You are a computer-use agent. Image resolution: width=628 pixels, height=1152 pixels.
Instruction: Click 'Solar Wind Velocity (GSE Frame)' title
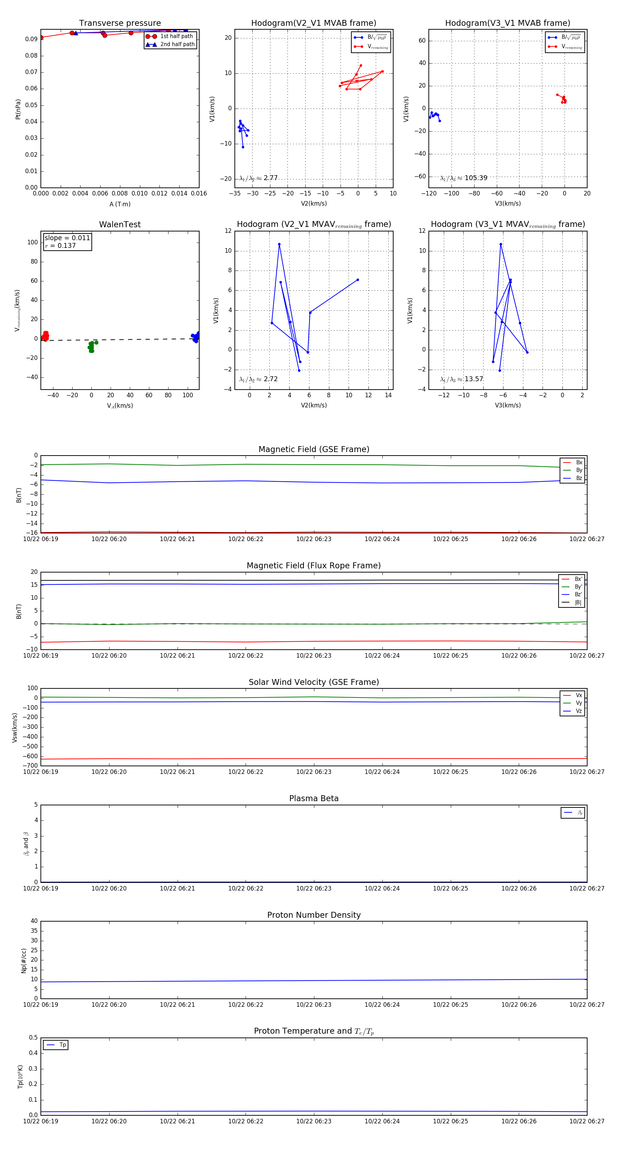314,682
